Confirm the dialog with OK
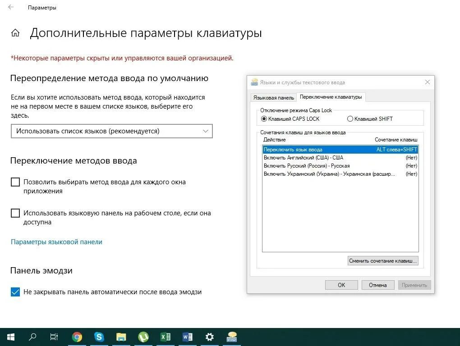This screenshot has height=346, width=460. pos(341,285)
